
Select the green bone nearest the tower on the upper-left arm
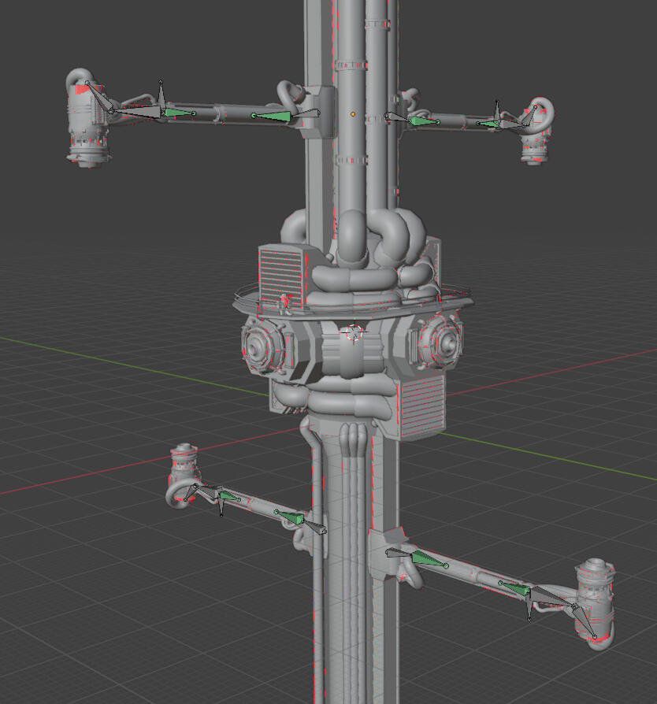(x=272, y=117)
